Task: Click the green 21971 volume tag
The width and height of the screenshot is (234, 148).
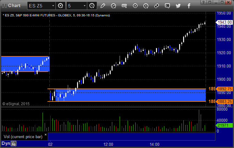Action: [x=224, y=125]
